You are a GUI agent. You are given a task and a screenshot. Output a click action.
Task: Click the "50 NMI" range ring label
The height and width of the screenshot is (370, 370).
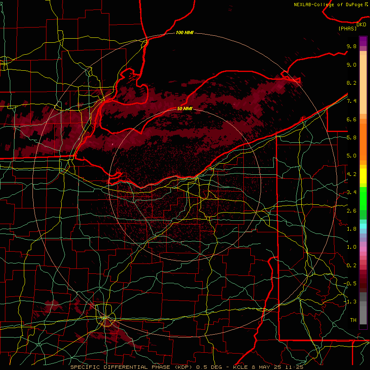point(185,109)
